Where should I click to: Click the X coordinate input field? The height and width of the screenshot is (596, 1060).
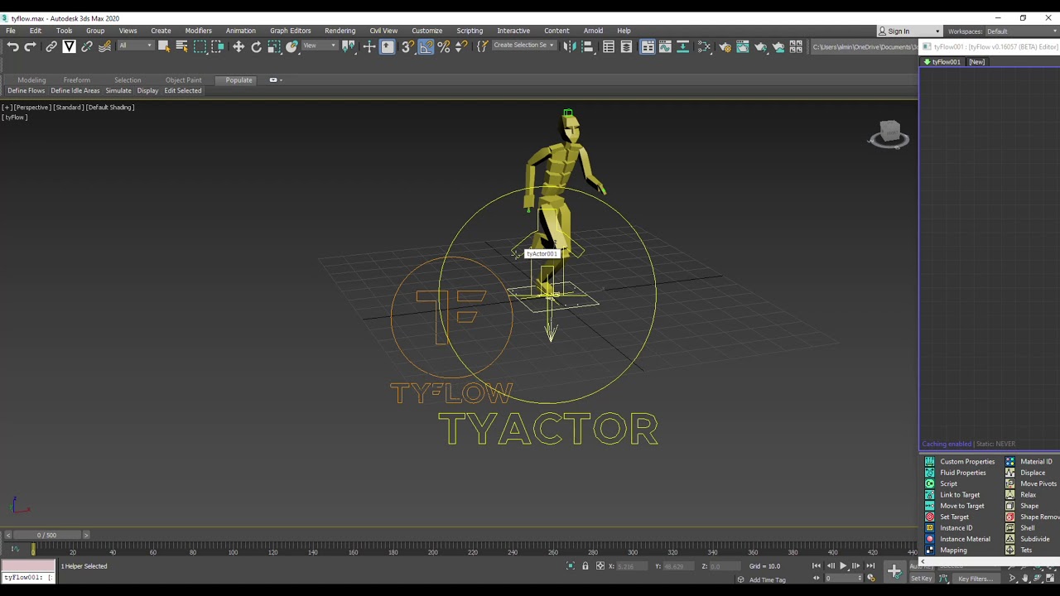[630, 566]
